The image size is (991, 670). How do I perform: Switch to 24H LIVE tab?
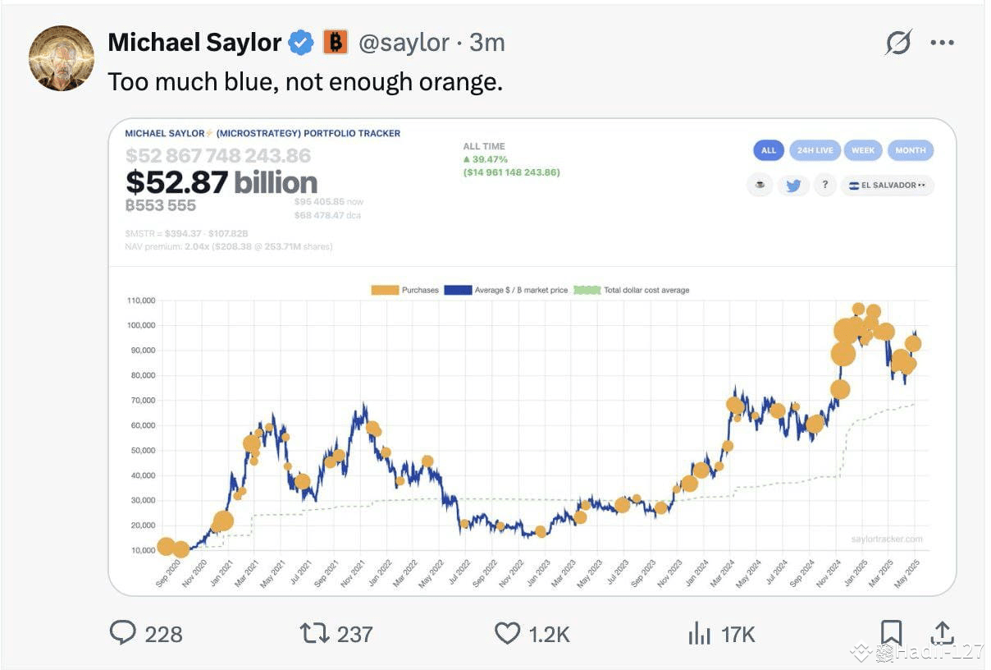coord(814,150)
